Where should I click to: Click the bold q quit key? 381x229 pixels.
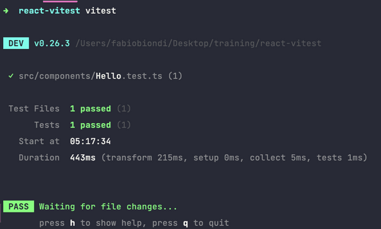coord(185,223)
